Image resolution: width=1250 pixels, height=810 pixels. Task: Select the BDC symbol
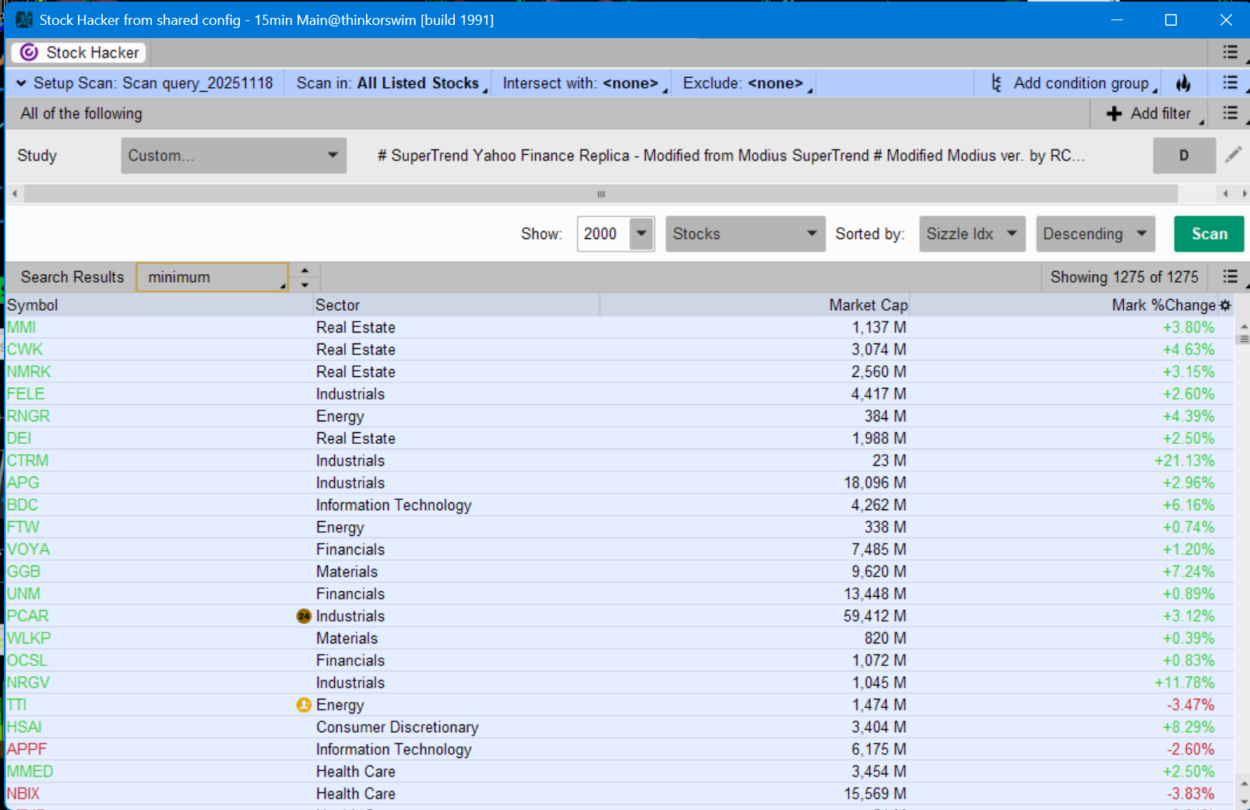tap(23, 505)
